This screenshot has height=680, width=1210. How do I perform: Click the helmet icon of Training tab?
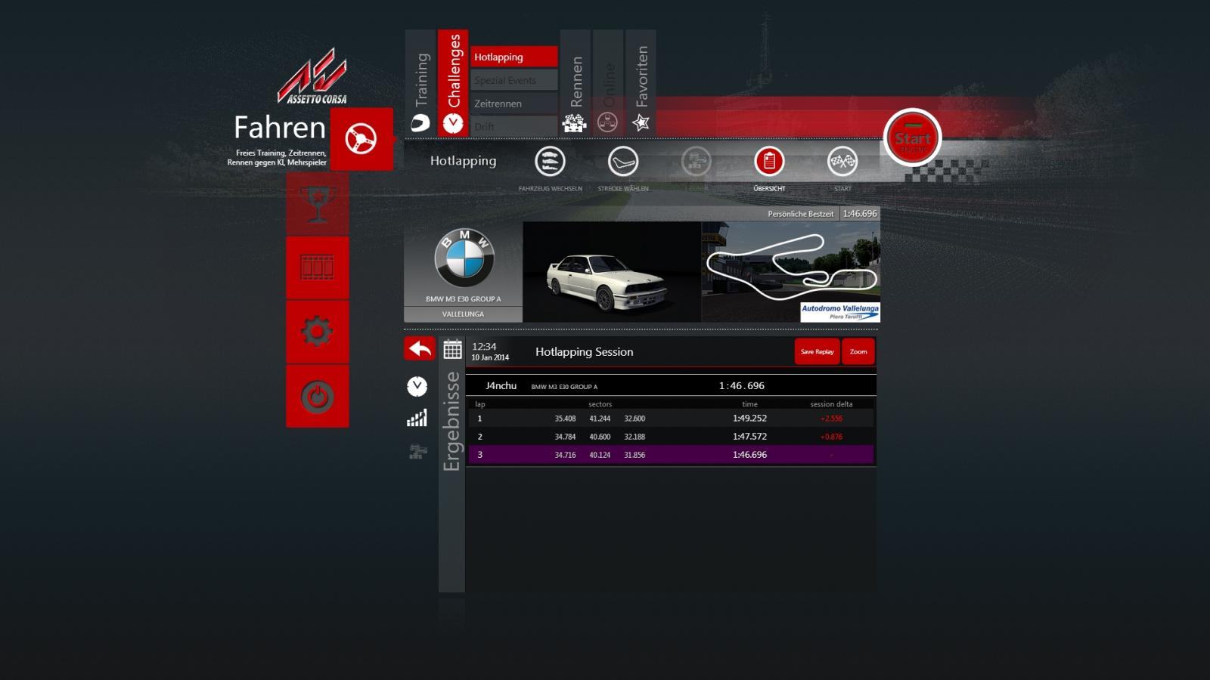click(420, 122)
